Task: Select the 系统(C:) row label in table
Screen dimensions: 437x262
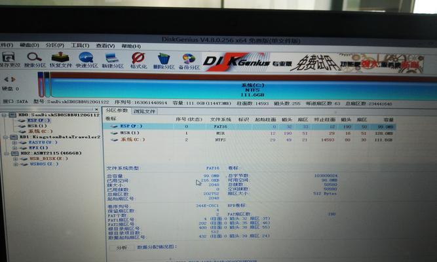Action: click(x=132, y=140)
